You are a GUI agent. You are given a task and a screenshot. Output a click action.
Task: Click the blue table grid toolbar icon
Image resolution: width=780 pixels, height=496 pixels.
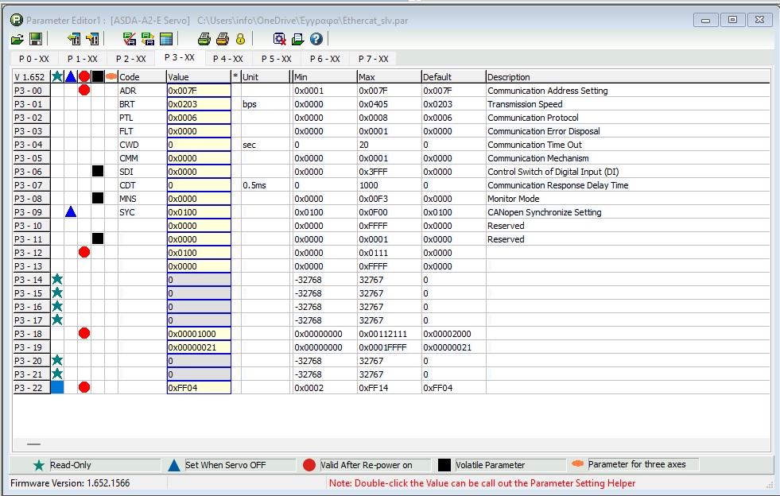(x=166, y=39)
